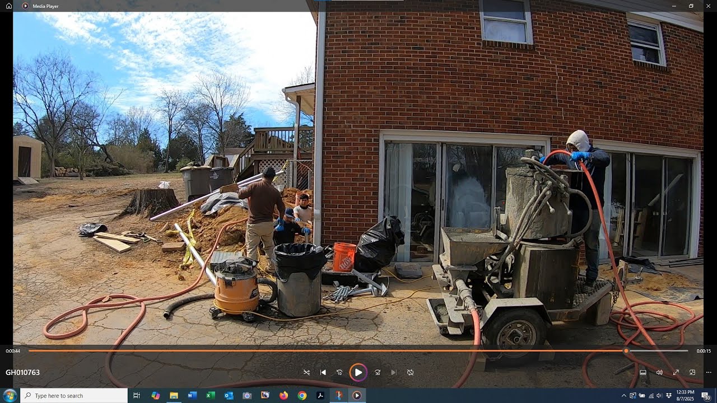The width and height of the screenshot is (717, 403).
Task: Go to Media Player home
Action: point(9,6)
